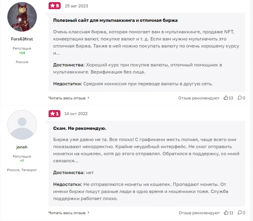Click the +14 reputation value

tap(22, 53)
